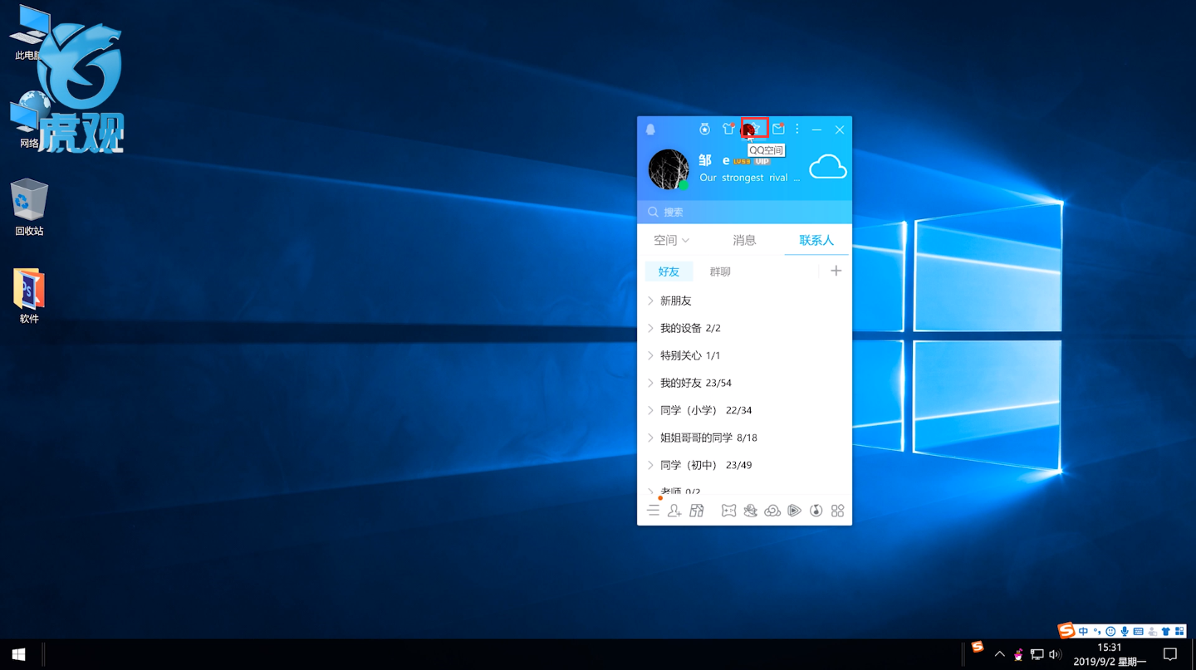Click the QQ penguin logo icon

[x=650, y=130]
